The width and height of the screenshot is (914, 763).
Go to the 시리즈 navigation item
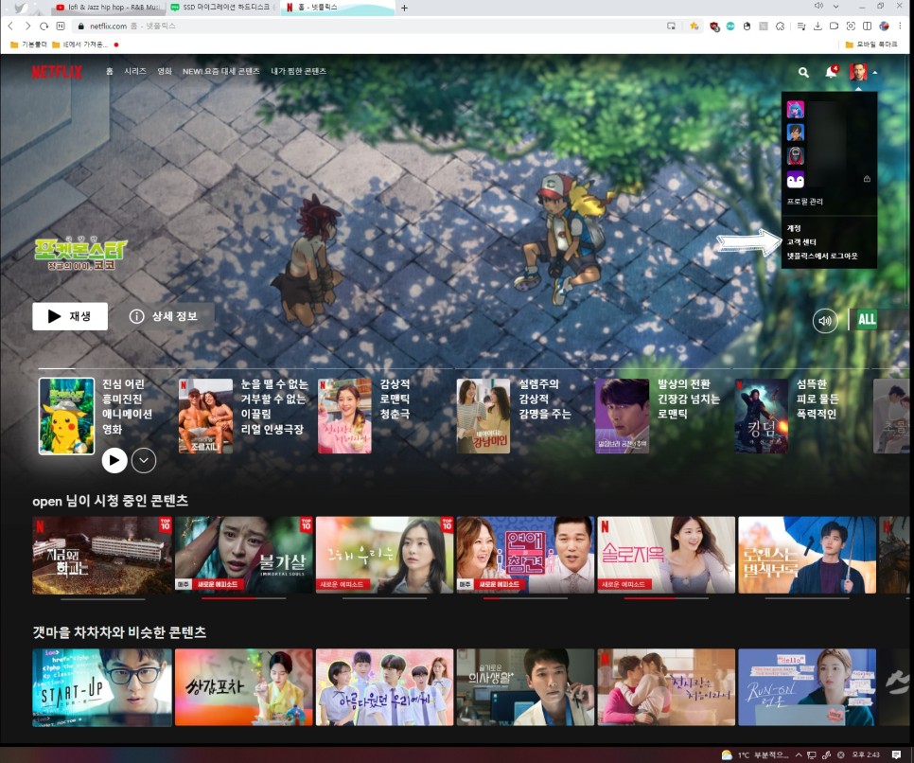click(135, 71)
